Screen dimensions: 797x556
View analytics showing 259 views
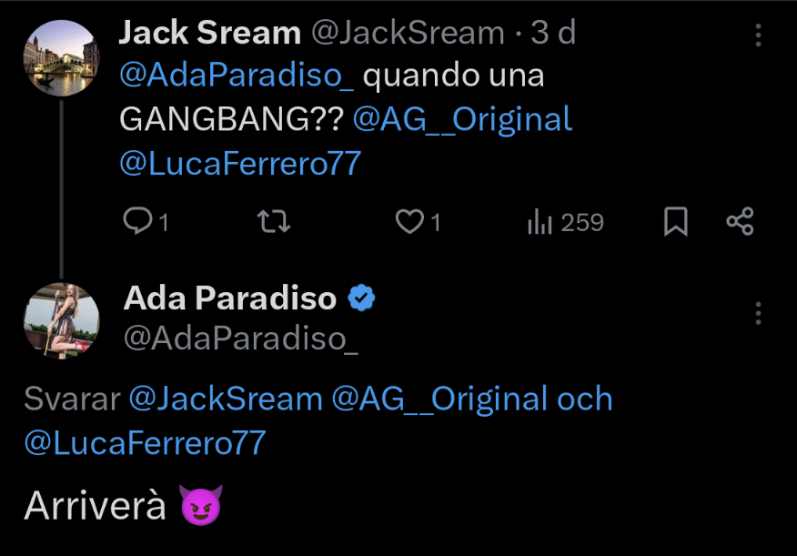566,222
